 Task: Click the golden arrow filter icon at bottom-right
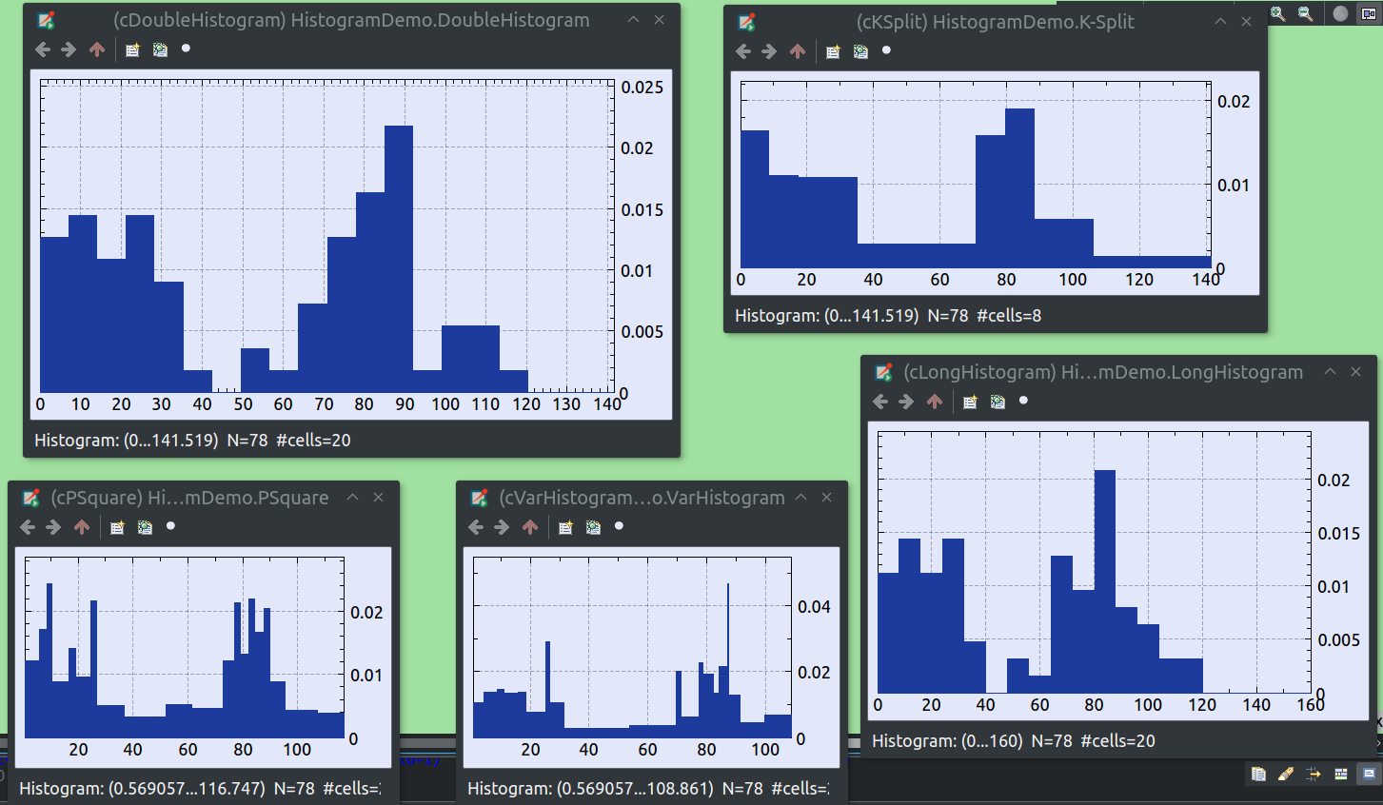1314,774
